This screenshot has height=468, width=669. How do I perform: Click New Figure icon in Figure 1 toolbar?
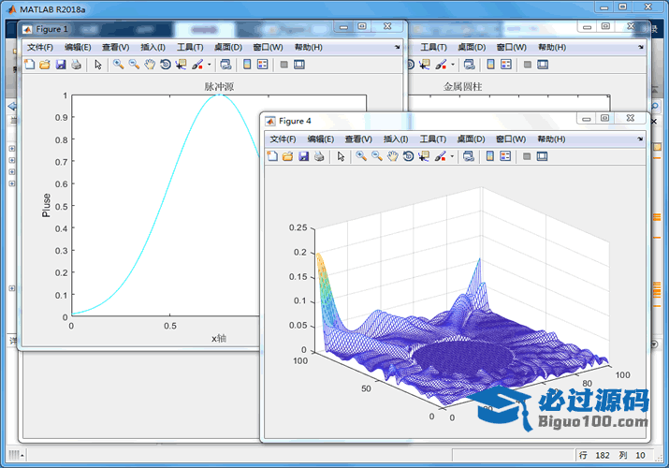pos(29,65)
